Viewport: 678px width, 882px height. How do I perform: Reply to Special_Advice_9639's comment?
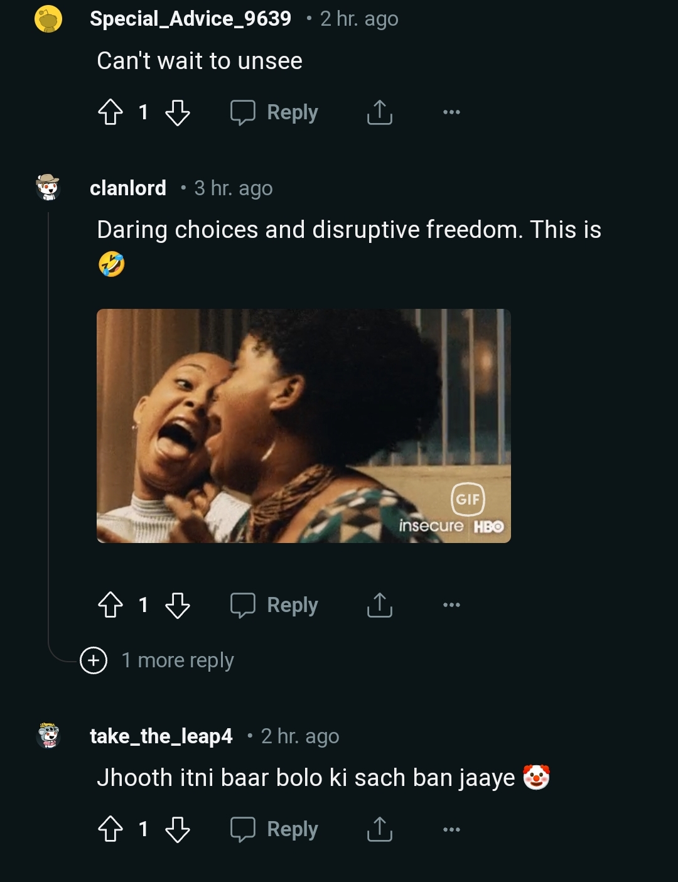click(x=275, y=112)
